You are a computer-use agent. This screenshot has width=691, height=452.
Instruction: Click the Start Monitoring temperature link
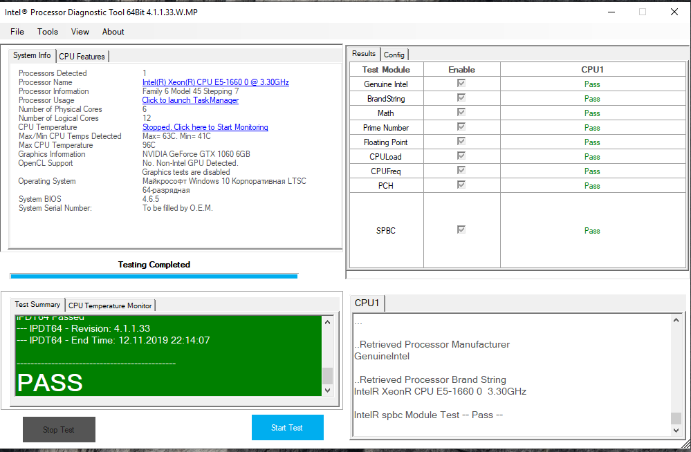(205, 127)
